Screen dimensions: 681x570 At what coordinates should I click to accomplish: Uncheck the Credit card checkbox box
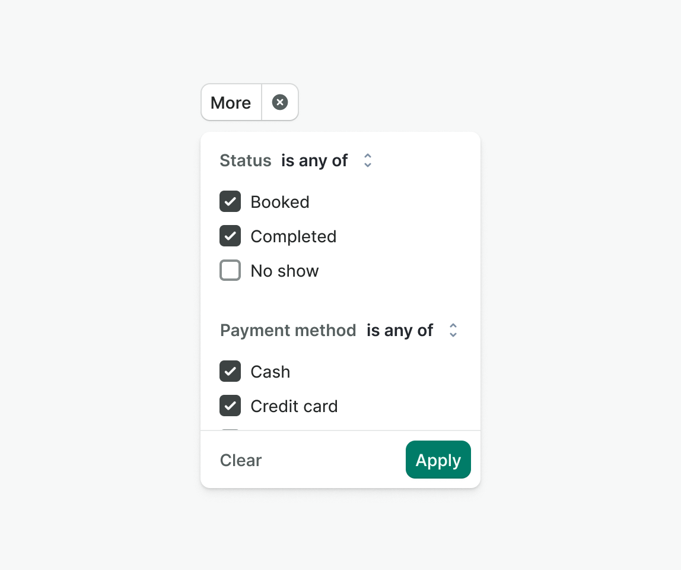pyautogui.click(x=230, y=406)
